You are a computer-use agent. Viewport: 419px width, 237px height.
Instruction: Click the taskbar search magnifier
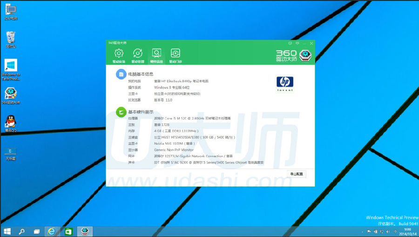21,231
